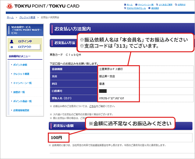Open クレジット関連 in member menu
Image resolution: width=195 pixels, height=159 pixels.
tap(21, 74)
